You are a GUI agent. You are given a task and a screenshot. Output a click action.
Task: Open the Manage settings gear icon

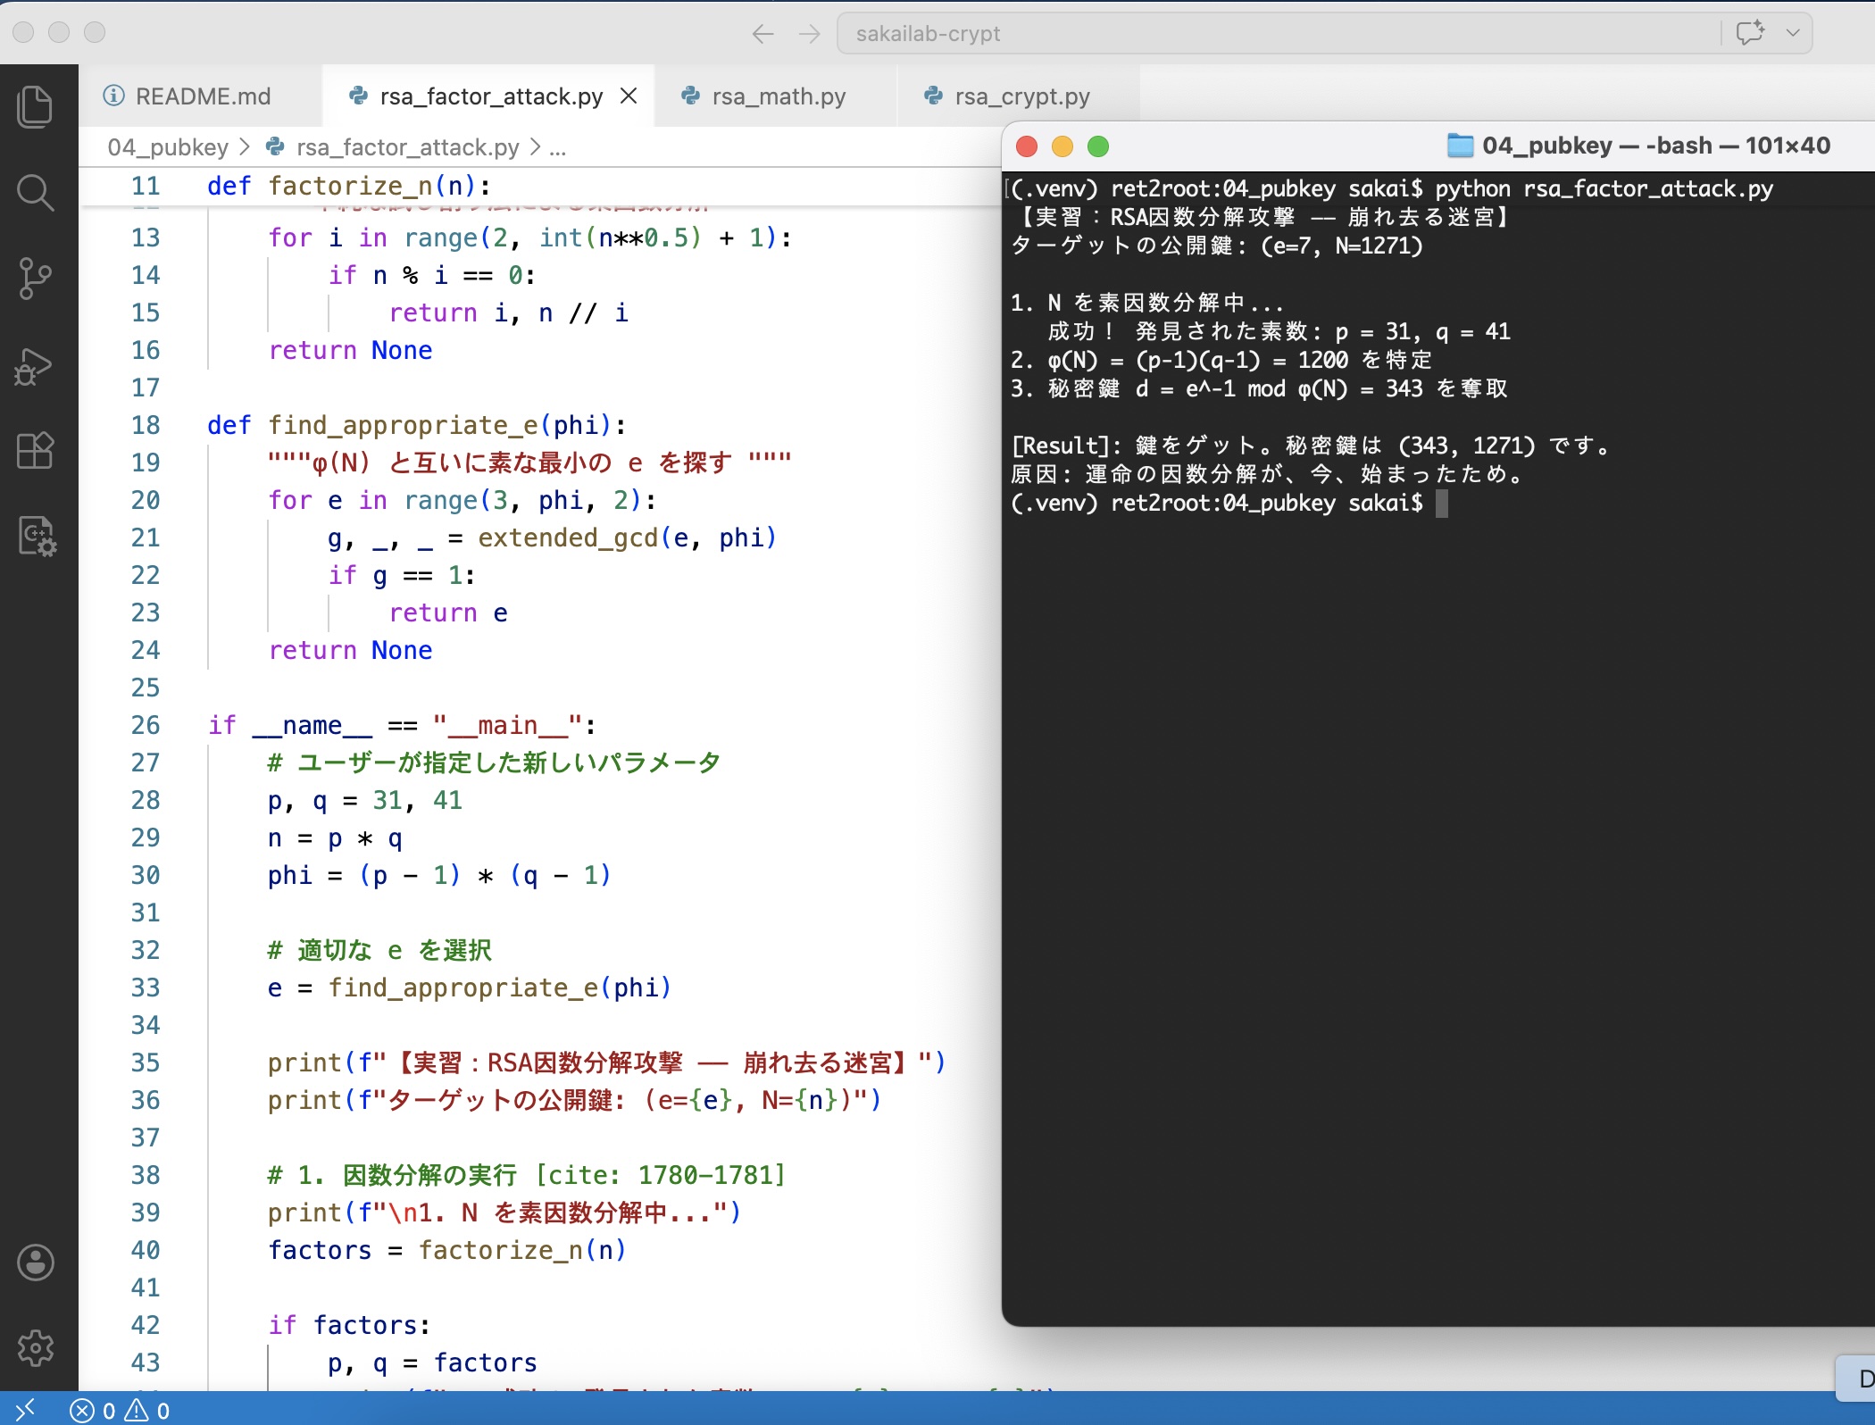point(36,1347)
